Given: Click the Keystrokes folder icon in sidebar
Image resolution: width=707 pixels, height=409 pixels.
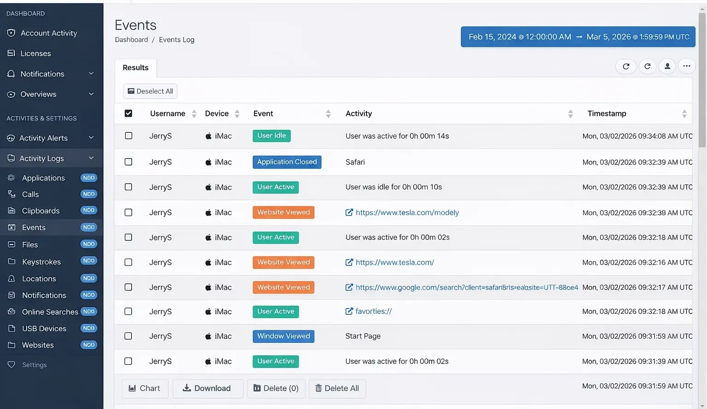Looking at the screenshot, I should coord(12,261).
